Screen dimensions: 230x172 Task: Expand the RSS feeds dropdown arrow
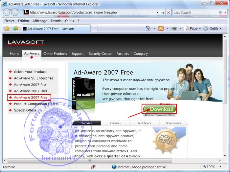pos(167,28)
